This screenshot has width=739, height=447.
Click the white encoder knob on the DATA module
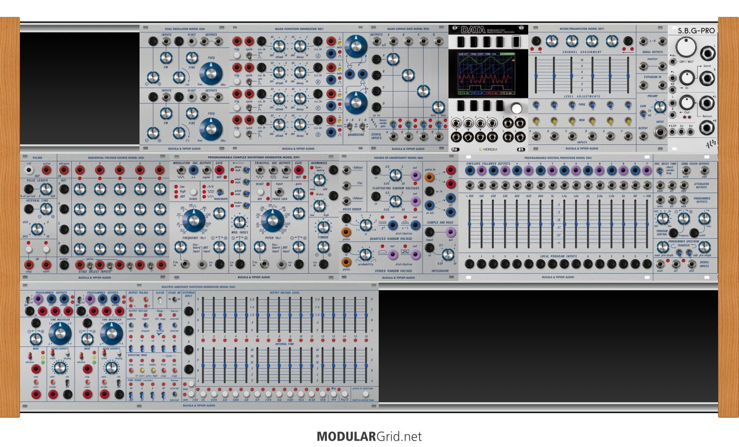pos(517,109)
